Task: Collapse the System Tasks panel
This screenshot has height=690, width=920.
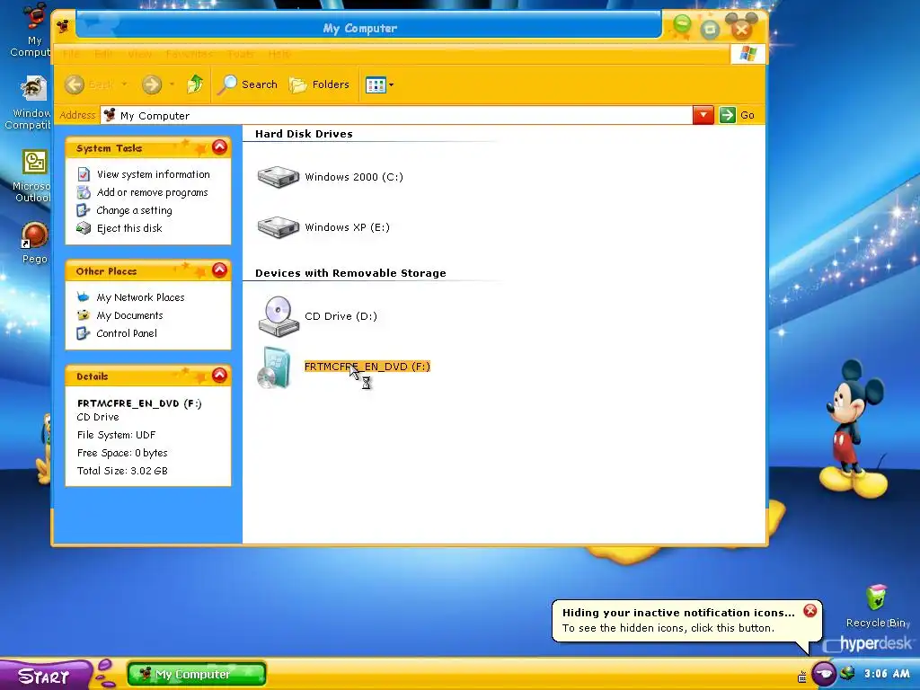Action: pos(219,147)
